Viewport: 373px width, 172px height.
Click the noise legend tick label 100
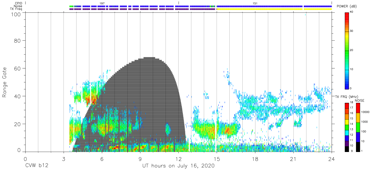(364, 131)
